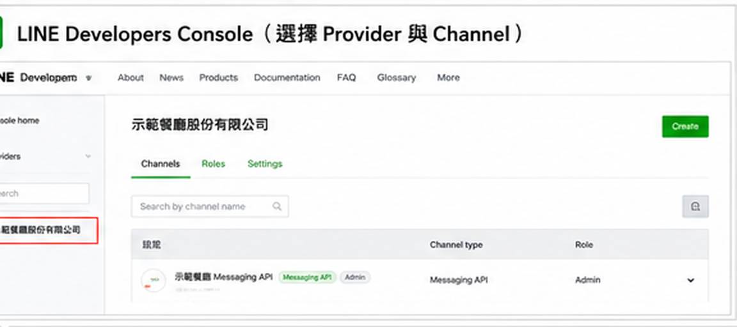Image resolution: width=737 pixels, height=327 pixels.
Task: Focus the sidebar provider search field
Action: click(44, 194)
